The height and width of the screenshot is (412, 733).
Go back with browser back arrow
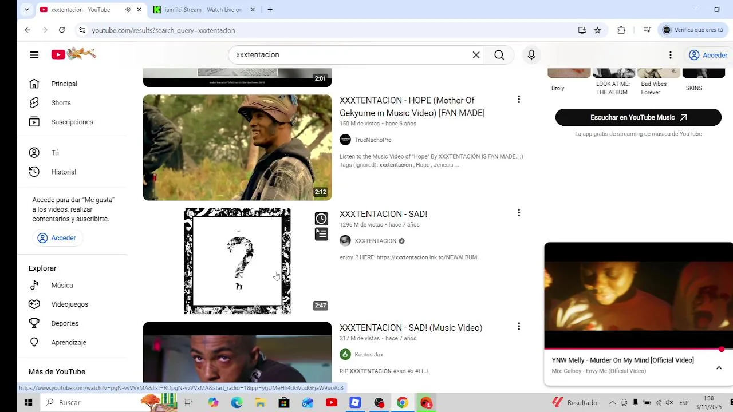pyautogui.click(x=27, y=30)
